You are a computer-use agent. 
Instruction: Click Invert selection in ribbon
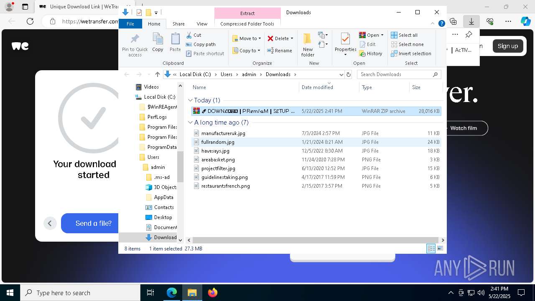411,54
